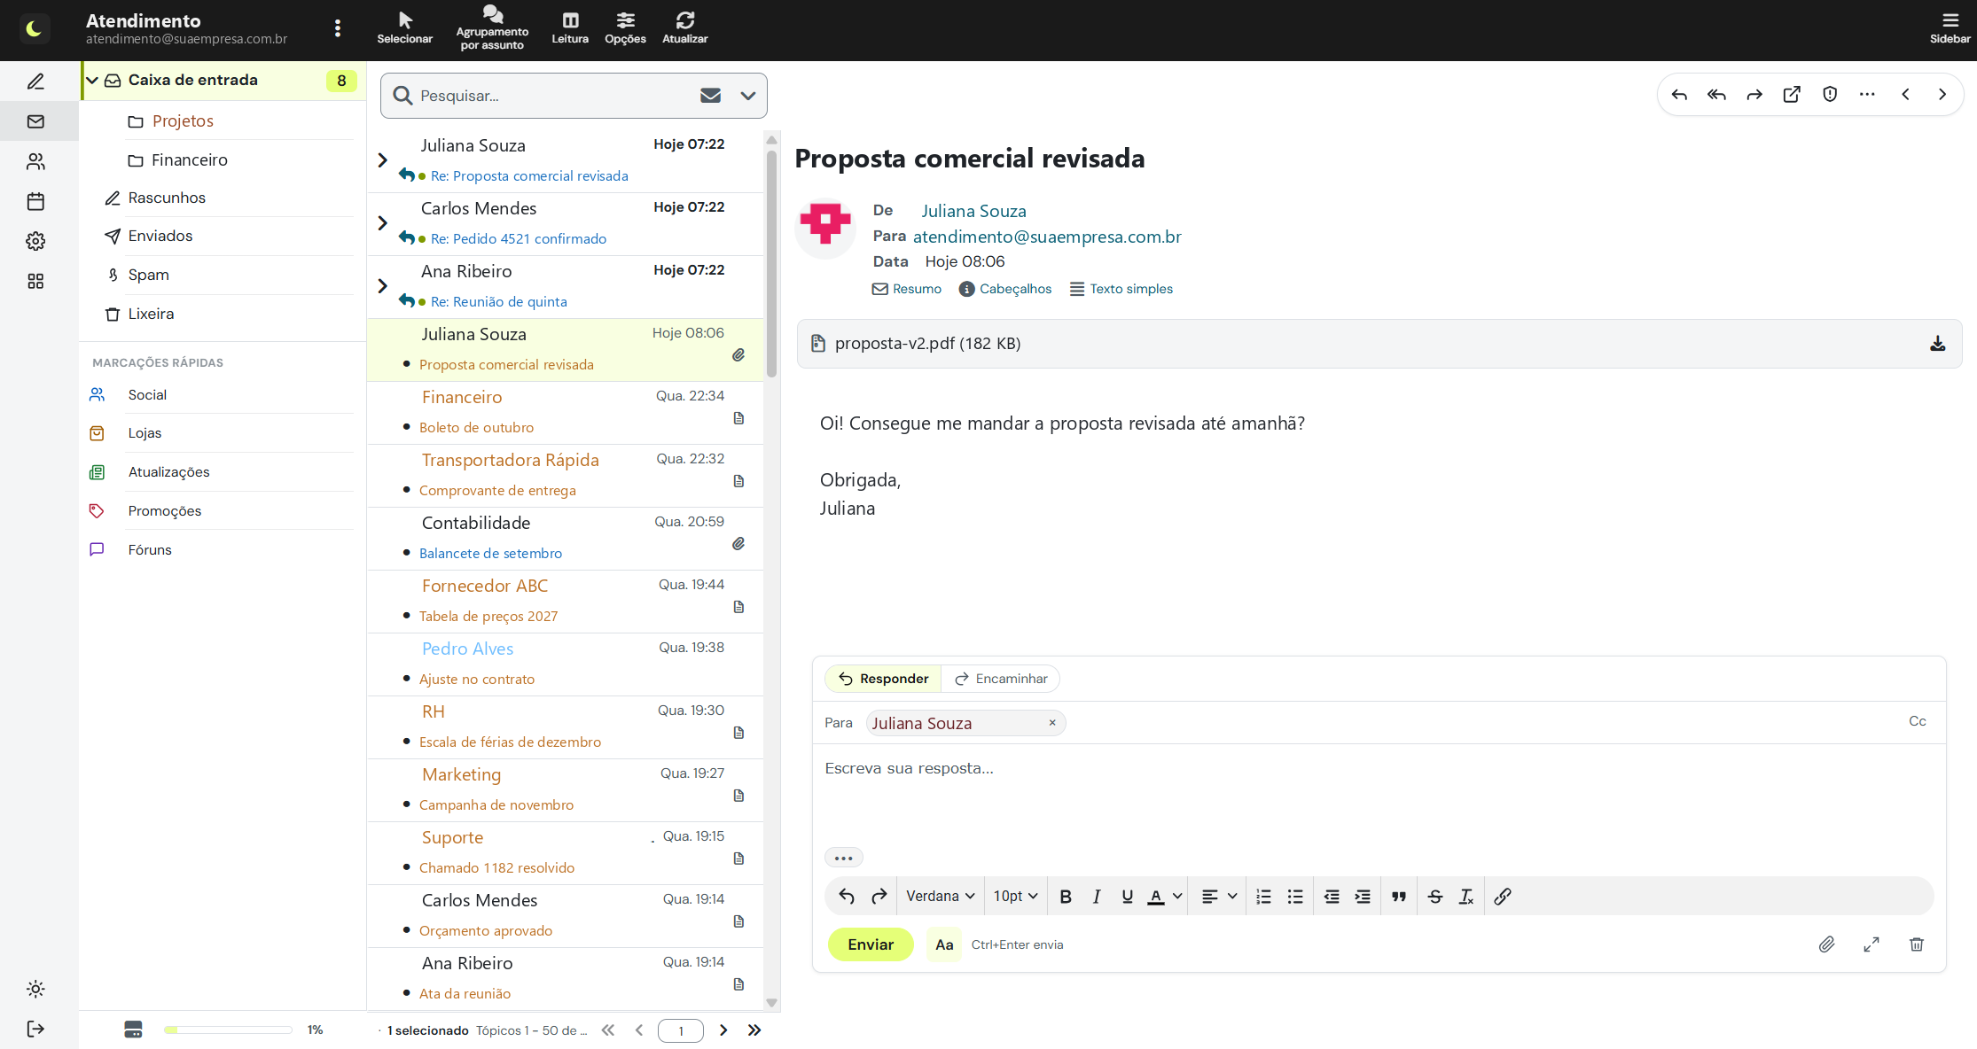Open Boleto de outubro message
Image resolution: width=1977 pixels, height=1049 pixels.
566,413
